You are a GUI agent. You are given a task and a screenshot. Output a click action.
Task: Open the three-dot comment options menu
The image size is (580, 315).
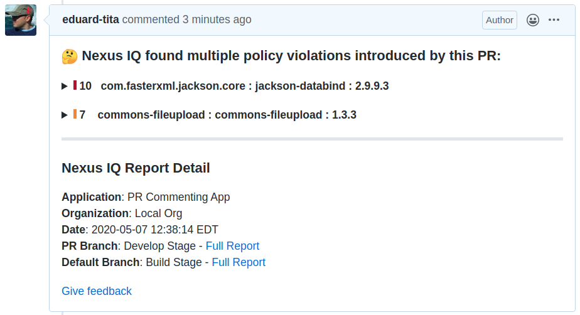coord(554,20)
